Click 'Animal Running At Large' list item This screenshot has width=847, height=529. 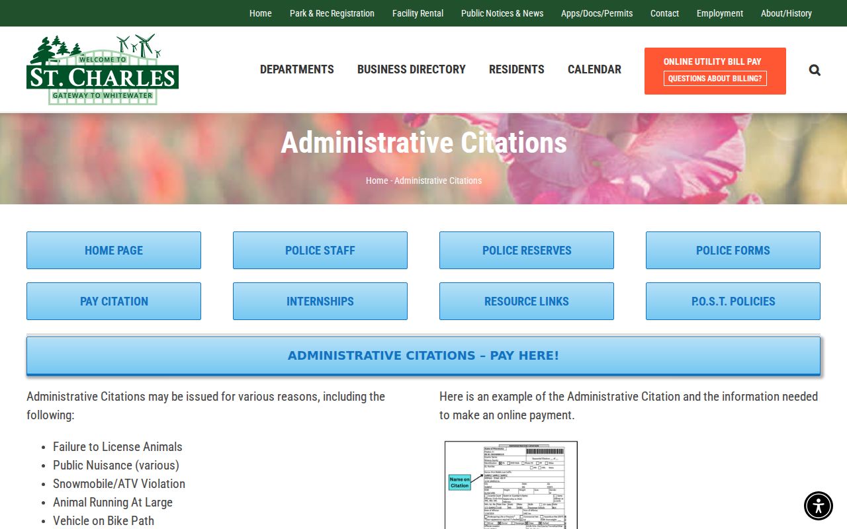(112, 503)
